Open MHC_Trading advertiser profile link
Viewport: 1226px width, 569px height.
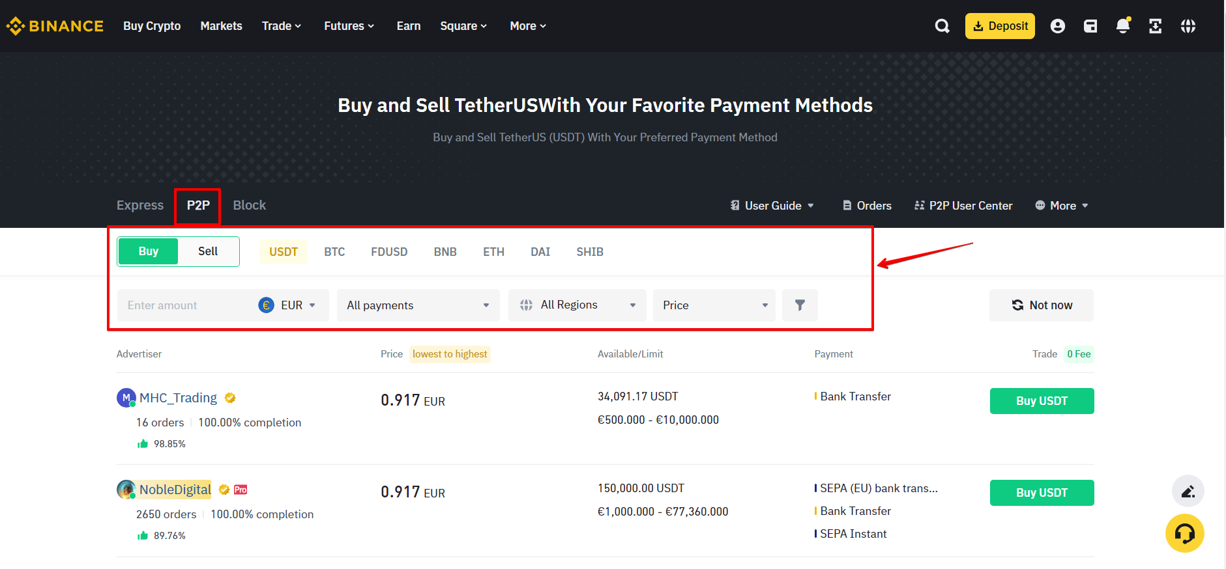(x=178, y=398)
